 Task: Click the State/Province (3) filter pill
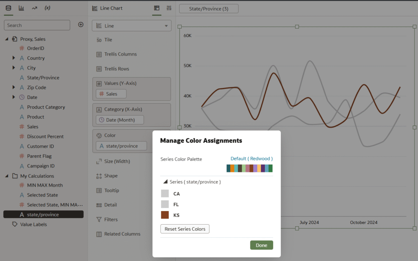click(209, 9)
